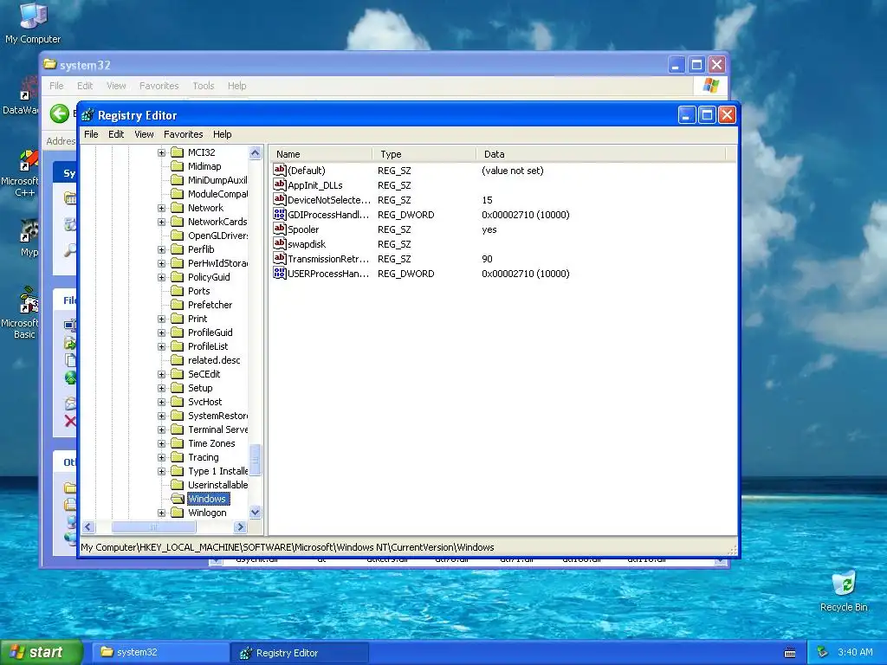
Task: Sort values by the Data column header
Action: click(x=600, y=154)
